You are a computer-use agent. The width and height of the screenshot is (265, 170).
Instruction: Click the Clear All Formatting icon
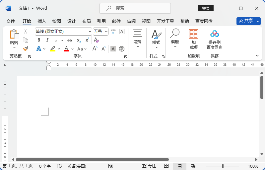(96, 40)
